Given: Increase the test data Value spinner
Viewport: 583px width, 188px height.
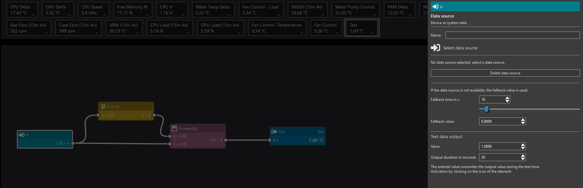Looking at the screenshot, I should [x=523, y=145].
